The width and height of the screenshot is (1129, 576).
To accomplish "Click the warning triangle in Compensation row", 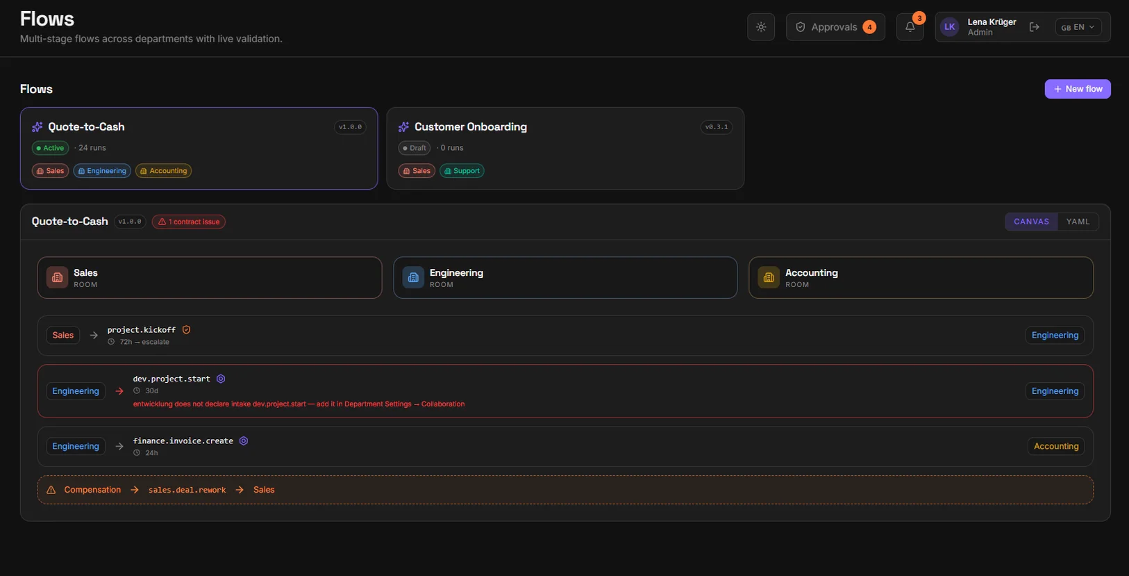I will pyautogui.click(x=51, y=490).
